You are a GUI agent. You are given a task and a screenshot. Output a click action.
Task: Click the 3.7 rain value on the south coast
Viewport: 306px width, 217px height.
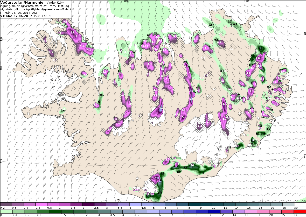click(210, 169)
